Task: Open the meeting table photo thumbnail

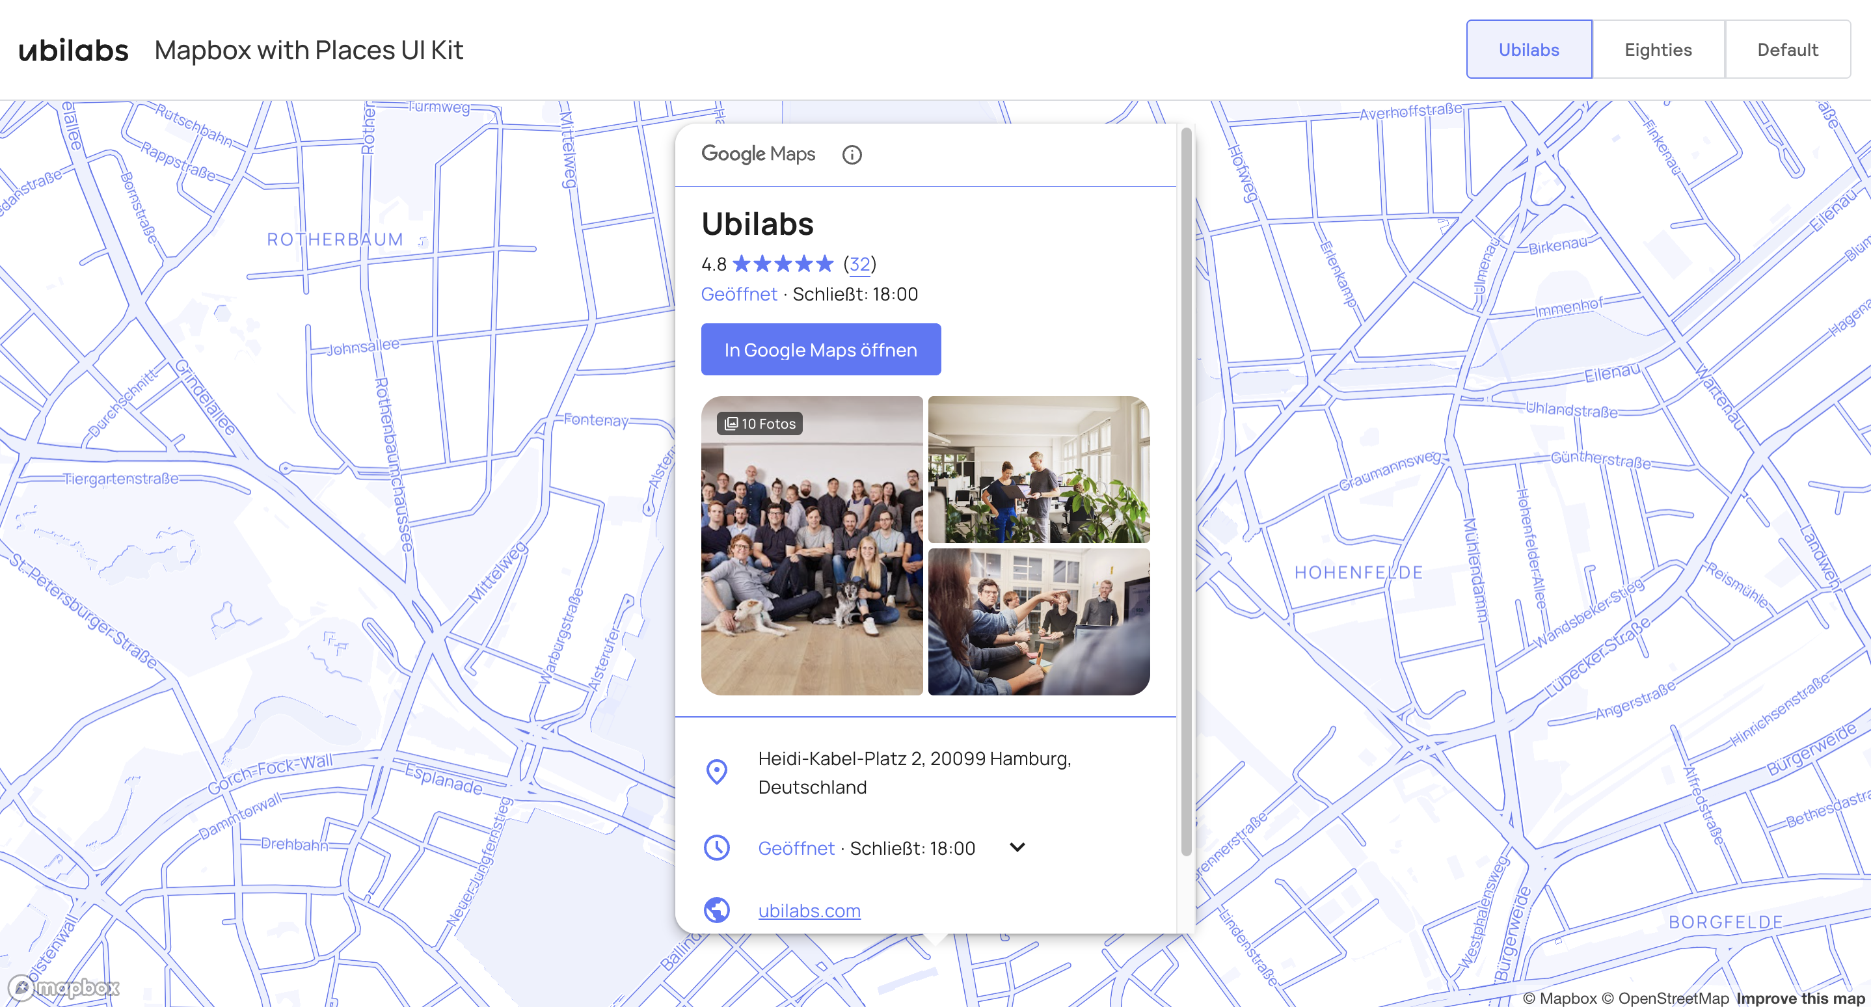Action: 1039,622
